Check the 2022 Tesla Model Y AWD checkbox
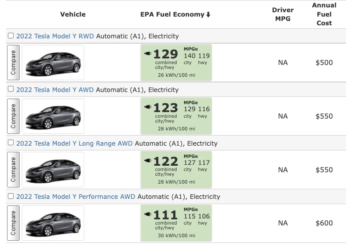349x249 pixels. tap(10, 89)
